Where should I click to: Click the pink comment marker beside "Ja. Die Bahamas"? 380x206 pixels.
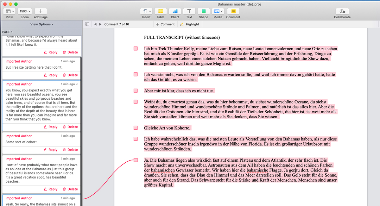[x=136, y=160]
